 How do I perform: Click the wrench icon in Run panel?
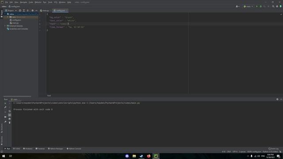click(x=5, y=107)
